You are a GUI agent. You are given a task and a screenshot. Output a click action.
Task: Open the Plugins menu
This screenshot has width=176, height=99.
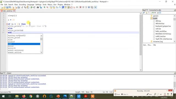pos(60,5)
